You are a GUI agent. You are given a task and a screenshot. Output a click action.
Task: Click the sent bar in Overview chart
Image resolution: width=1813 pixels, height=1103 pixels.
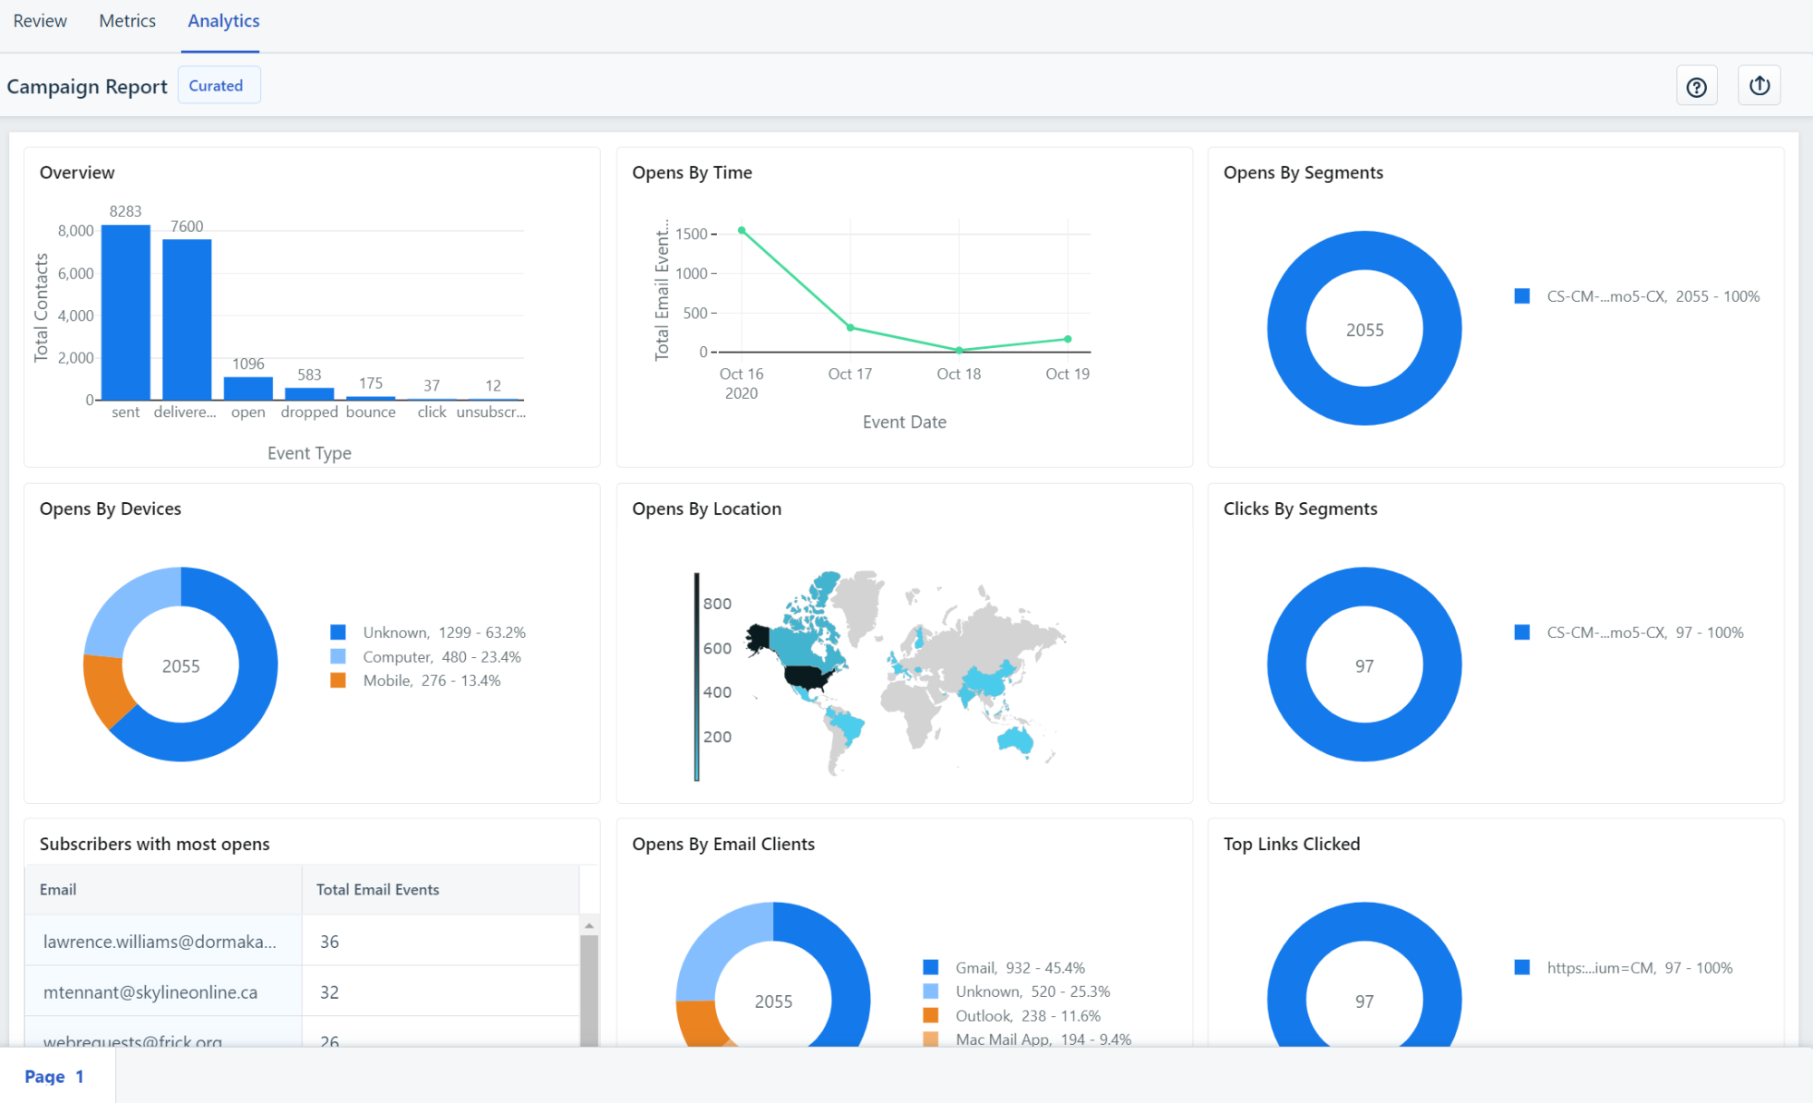tap(126, 313)
